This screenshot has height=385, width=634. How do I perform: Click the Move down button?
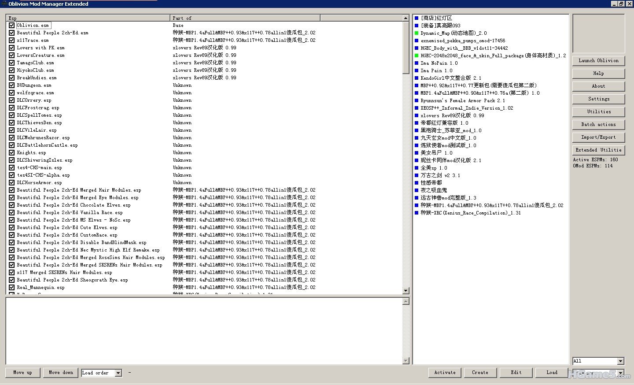(x=61, y=373)
